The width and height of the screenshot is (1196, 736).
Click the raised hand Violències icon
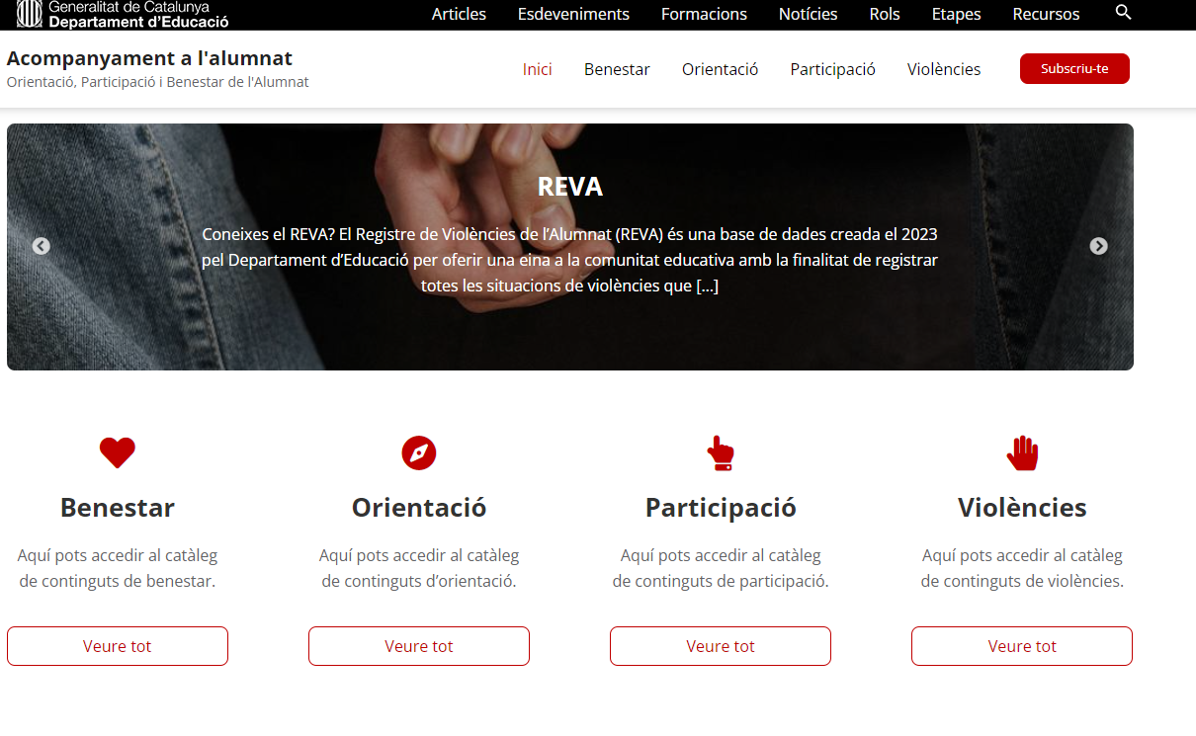tap(1022, 452)
